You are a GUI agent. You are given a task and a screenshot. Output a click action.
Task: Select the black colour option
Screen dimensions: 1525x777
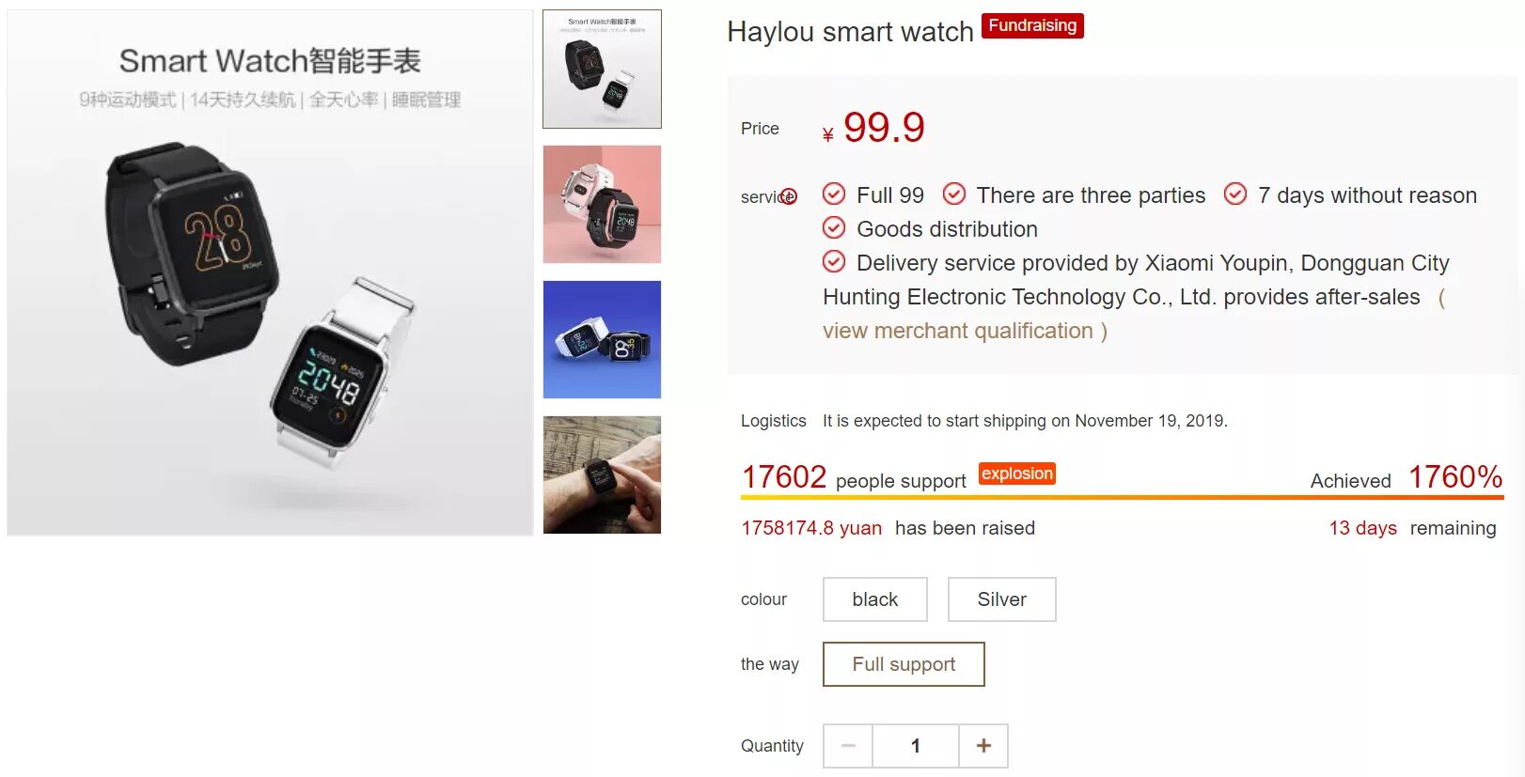[x=875, y=599]
